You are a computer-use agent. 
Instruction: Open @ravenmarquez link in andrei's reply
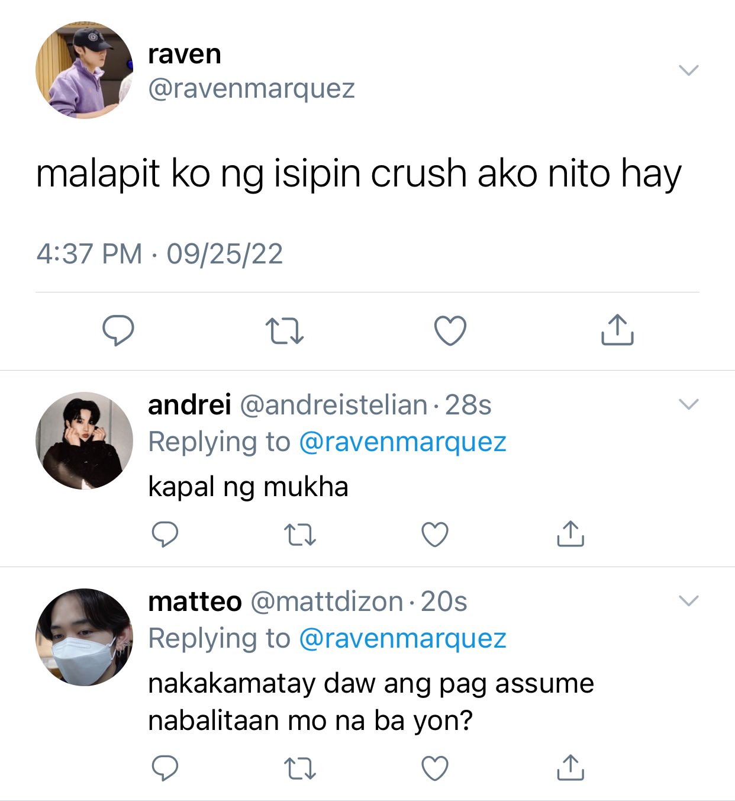click(x=402, y=442)
